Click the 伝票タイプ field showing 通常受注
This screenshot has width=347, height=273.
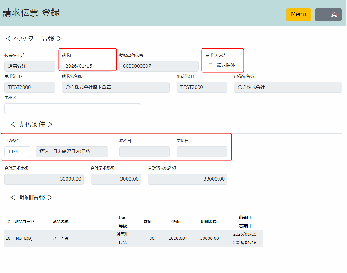[30, 66]
